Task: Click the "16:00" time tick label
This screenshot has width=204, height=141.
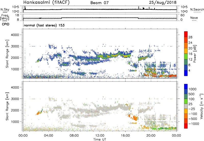Action: pyautogui.click(x=125, y=136)
